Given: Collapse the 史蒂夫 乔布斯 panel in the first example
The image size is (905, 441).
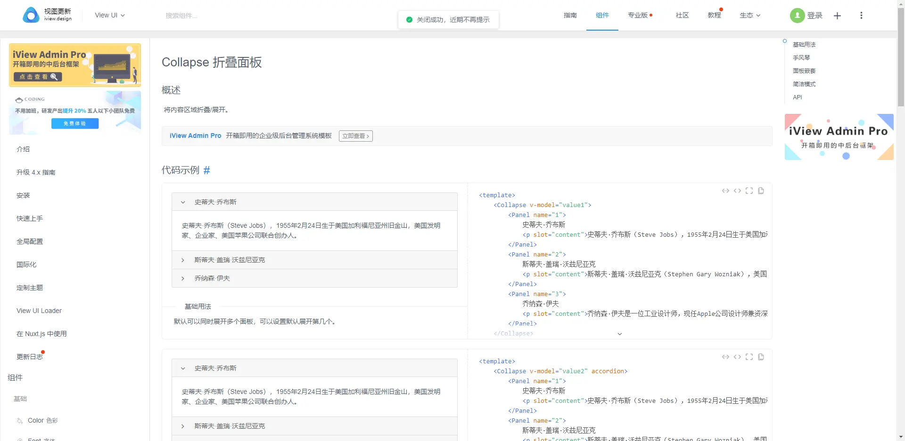Looking at the screenshot, I should [x=314, y=202].
